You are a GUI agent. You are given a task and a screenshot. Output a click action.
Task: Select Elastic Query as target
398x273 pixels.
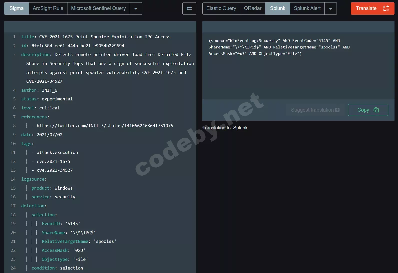pos(221,8)
